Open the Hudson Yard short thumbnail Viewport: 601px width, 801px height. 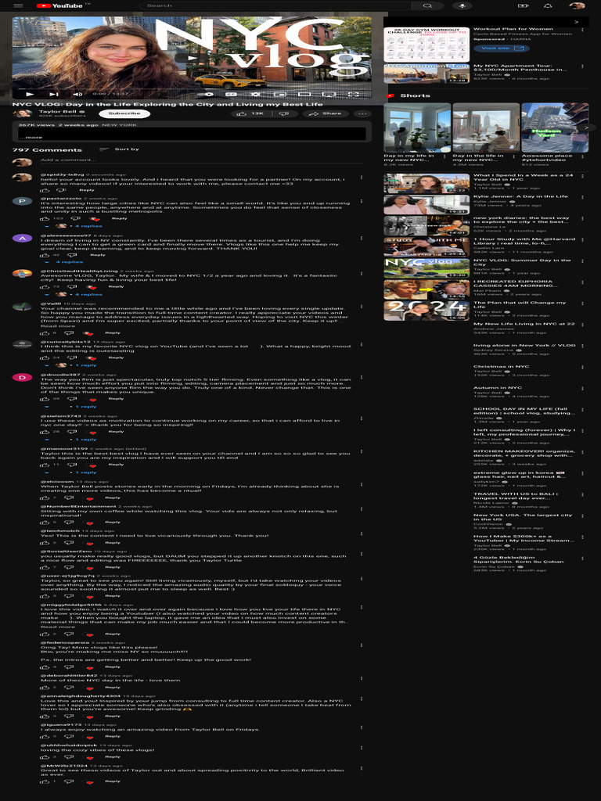tap(554, 128)
